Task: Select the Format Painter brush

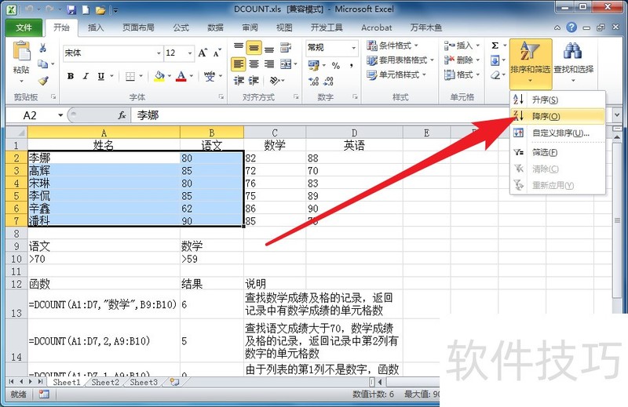Action: click(x=43, y=81)
